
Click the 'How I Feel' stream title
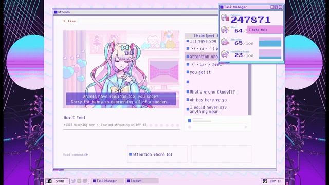[74, 118]
